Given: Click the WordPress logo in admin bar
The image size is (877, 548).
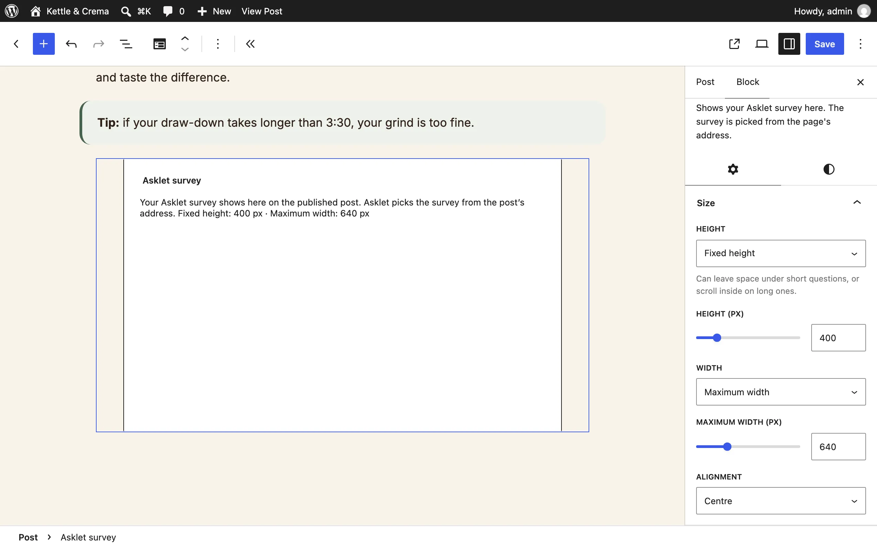Looking at the screenshot, I should pos(12,11).
